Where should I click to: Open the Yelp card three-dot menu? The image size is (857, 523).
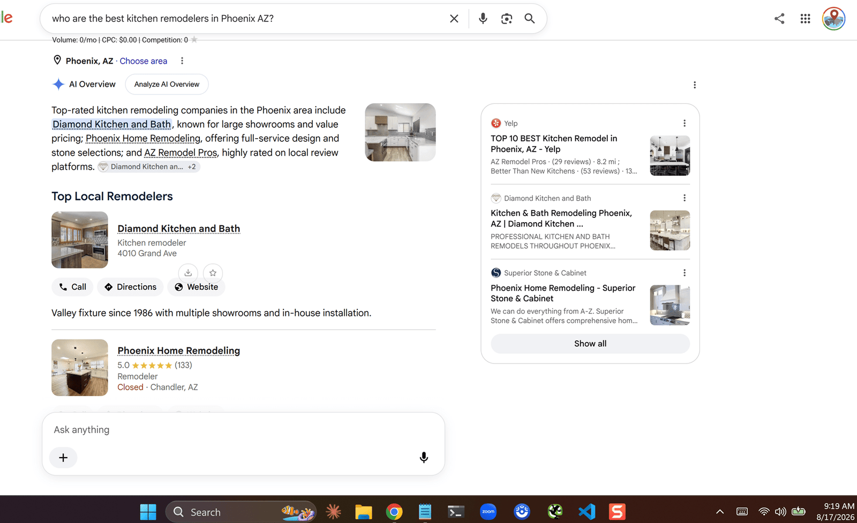point(684,123)
